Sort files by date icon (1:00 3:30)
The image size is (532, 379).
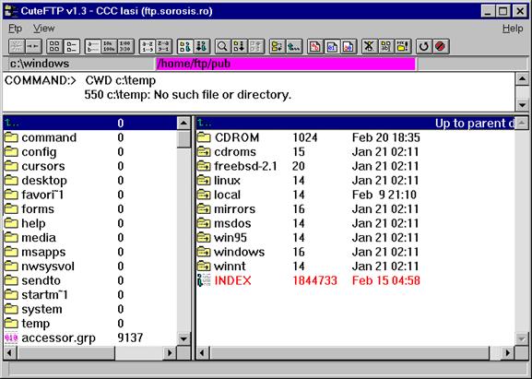126,46
